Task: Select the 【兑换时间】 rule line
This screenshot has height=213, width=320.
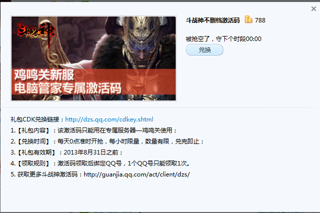Action: pos(107,141)
